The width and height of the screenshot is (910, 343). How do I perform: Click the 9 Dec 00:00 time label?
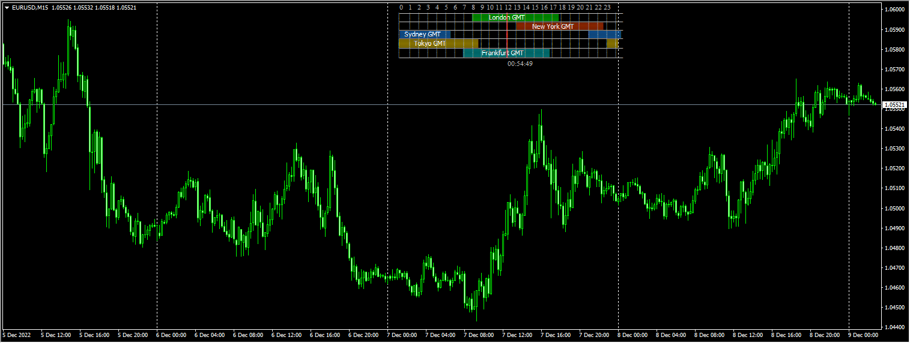pyautogui.click(x=864, y=335)
